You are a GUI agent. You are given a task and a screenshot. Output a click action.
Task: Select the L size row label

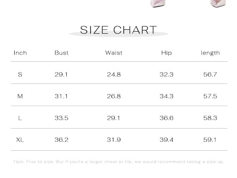[20, 118]
